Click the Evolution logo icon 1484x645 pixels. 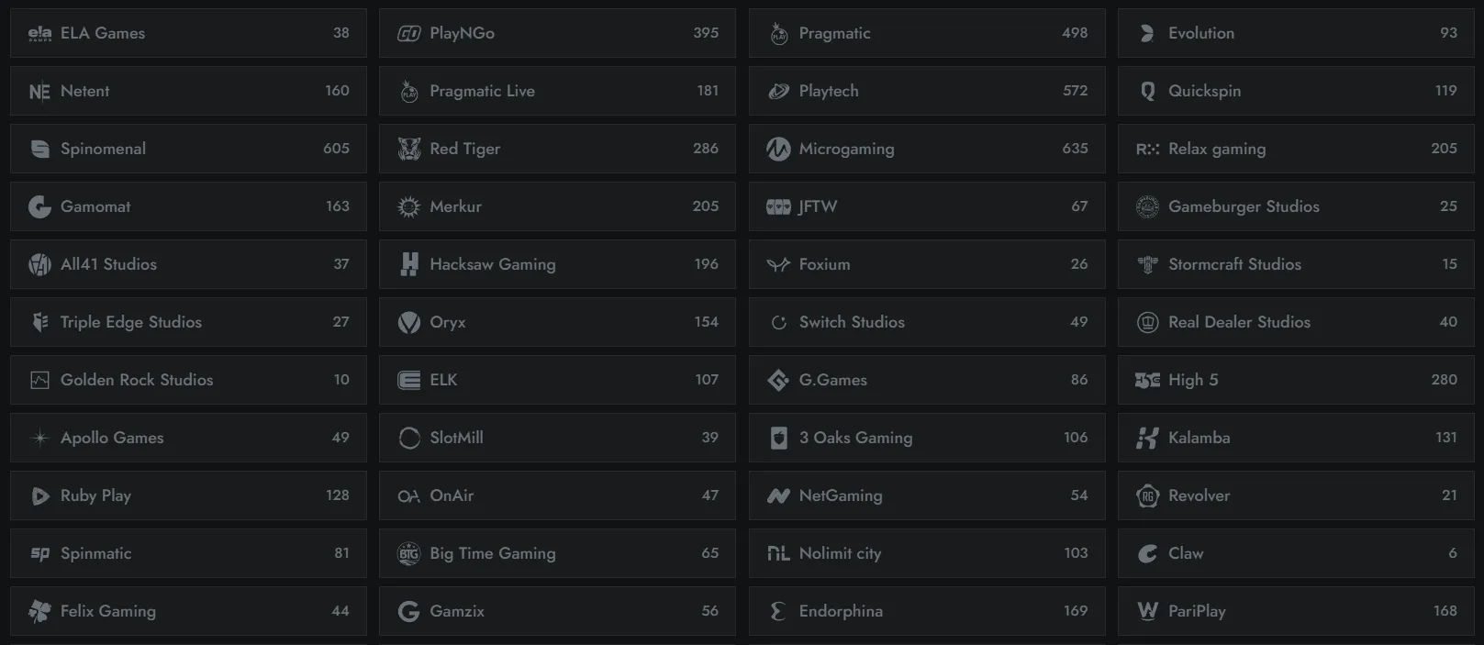tap(1147, 33)
